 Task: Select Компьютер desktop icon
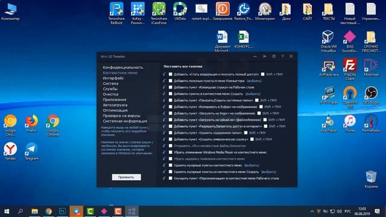(10, 11)
